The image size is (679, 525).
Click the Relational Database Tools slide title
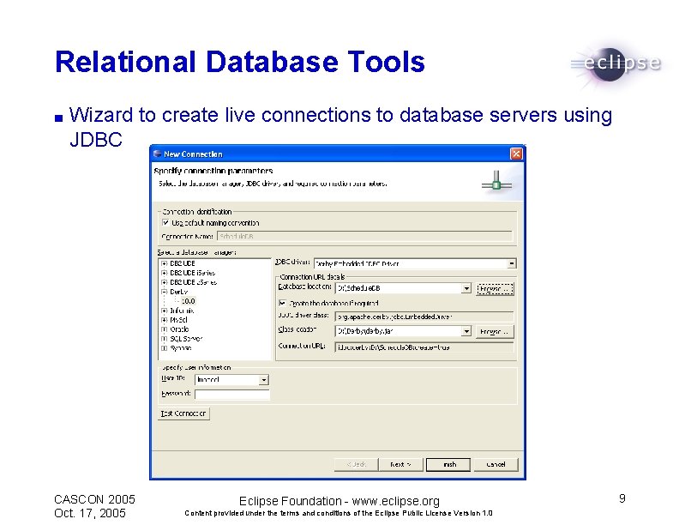240,62
